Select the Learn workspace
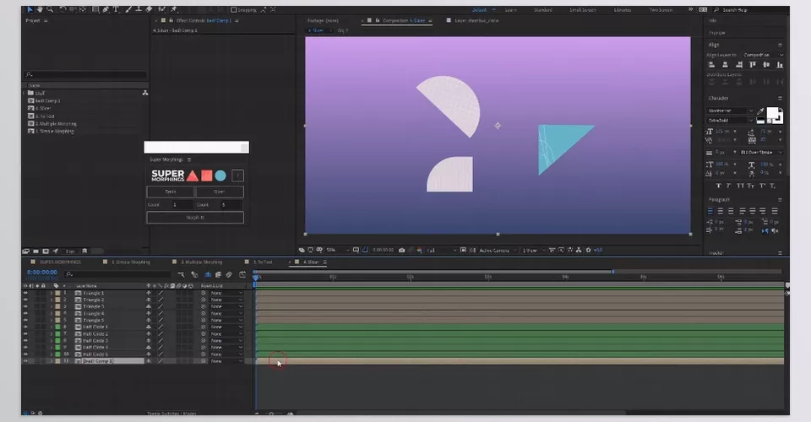 pos(510,10)
